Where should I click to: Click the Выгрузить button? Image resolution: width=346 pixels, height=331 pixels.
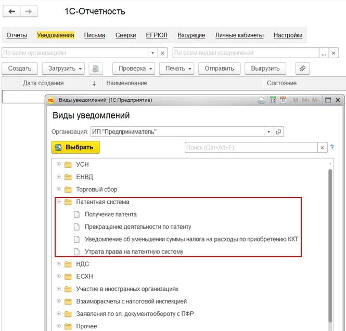pos(265,69)
